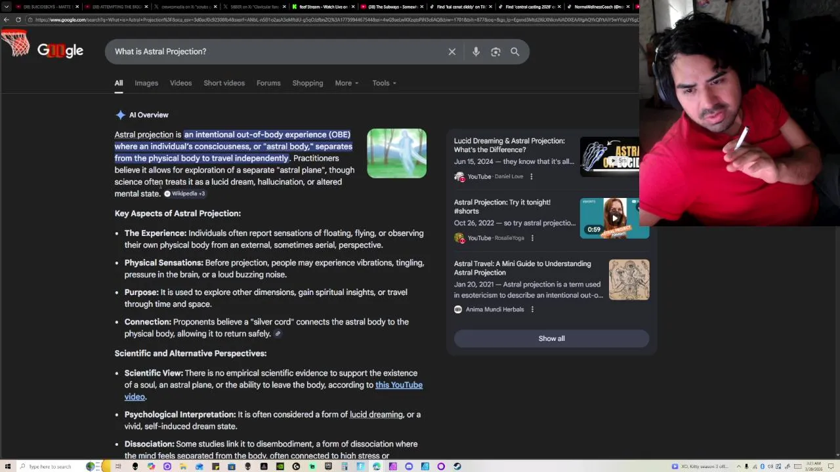Switch to 'NormaWellnessCoach' tab

[597, 7]
